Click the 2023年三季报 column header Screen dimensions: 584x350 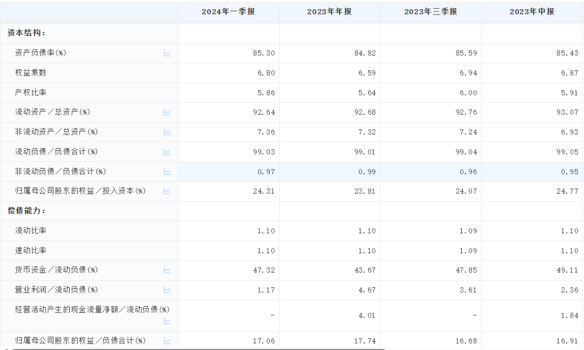(430, 11)
